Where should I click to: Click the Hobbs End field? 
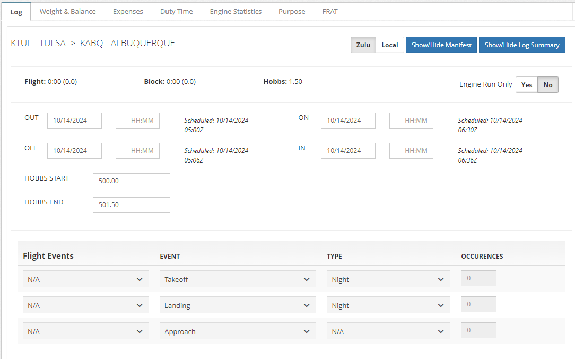point(131,205)
